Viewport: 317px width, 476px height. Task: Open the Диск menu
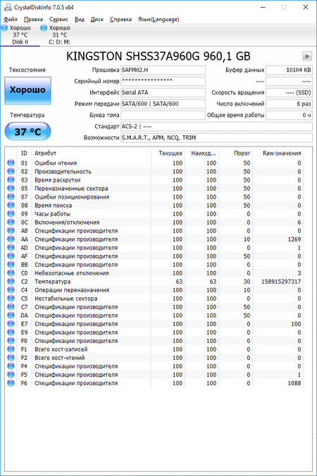pos(97,19)
